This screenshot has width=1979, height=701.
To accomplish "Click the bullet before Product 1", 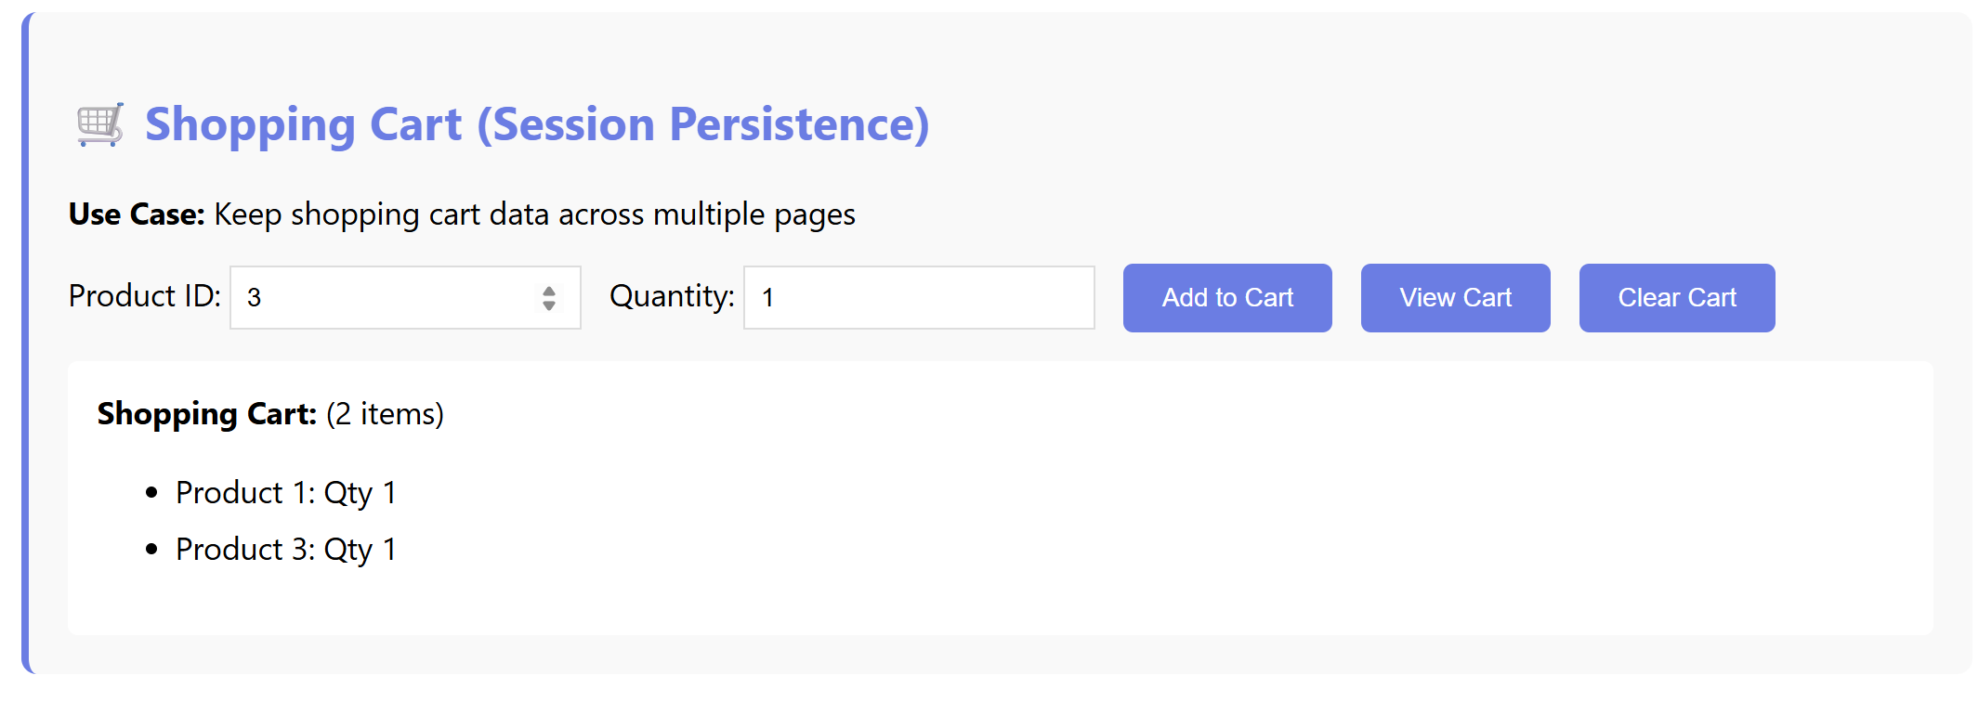I will (152, 493).
